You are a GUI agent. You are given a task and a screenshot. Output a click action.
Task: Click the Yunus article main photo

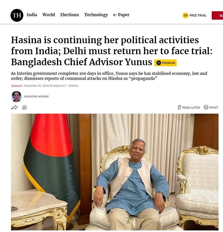tap(115, 172)
